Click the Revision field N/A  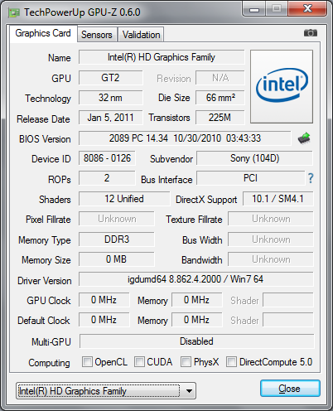click(x=220, y=78)
